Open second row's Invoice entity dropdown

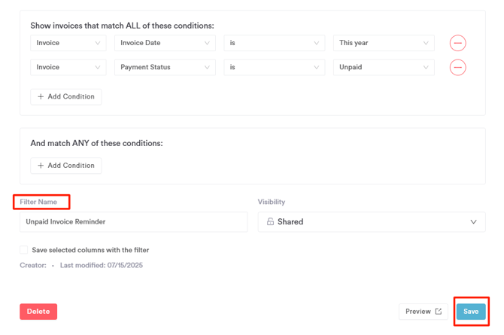[68, 67]
